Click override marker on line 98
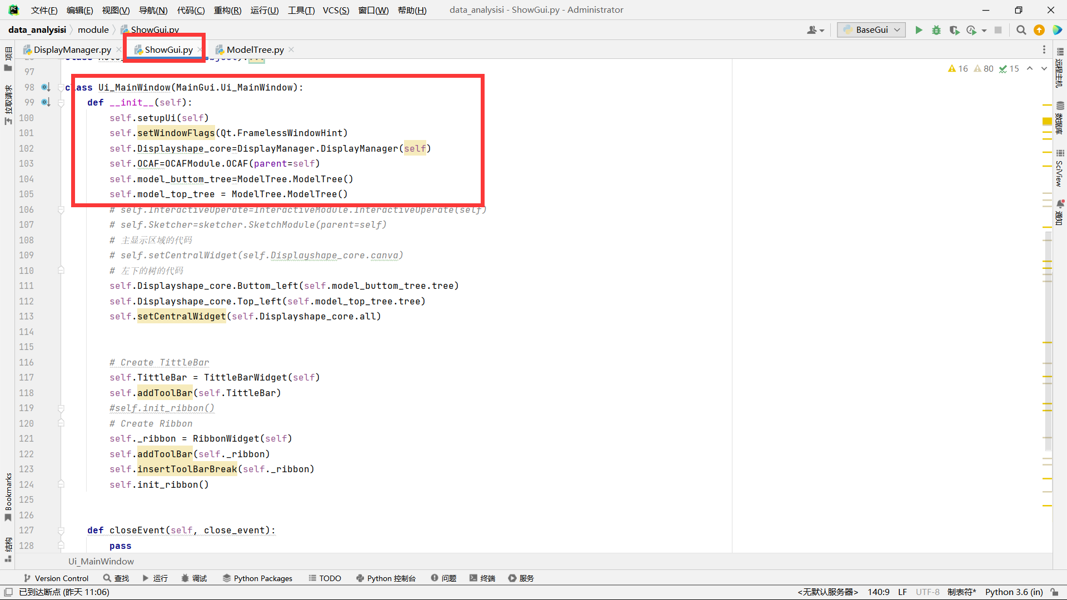The width and height of the screenshot is (1067, 600). [46, 87]
